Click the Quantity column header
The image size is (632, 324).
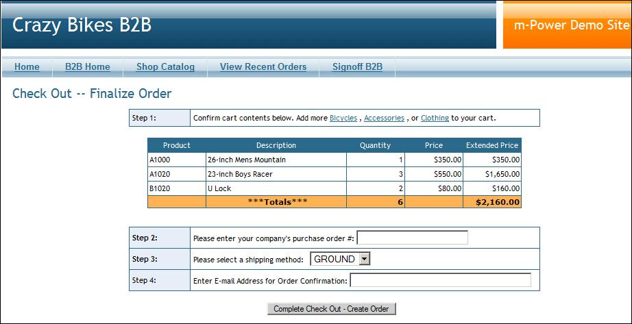(x=375, y=145)
